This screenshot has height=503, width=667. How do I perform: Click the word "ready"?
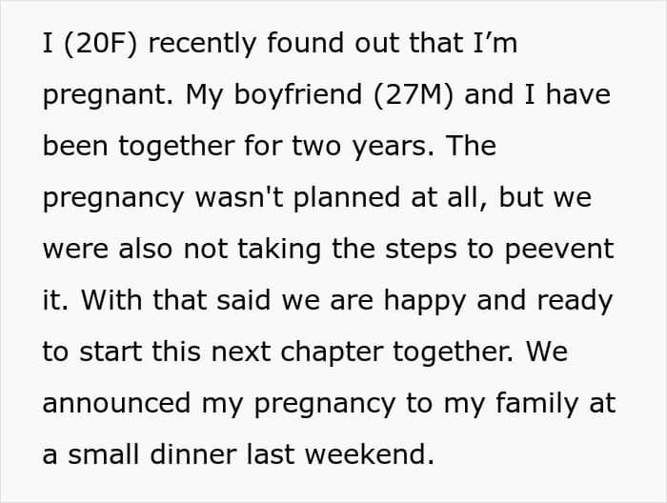pos(575,301)
